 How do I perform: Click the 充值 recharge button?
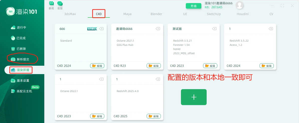click(194, 6)
